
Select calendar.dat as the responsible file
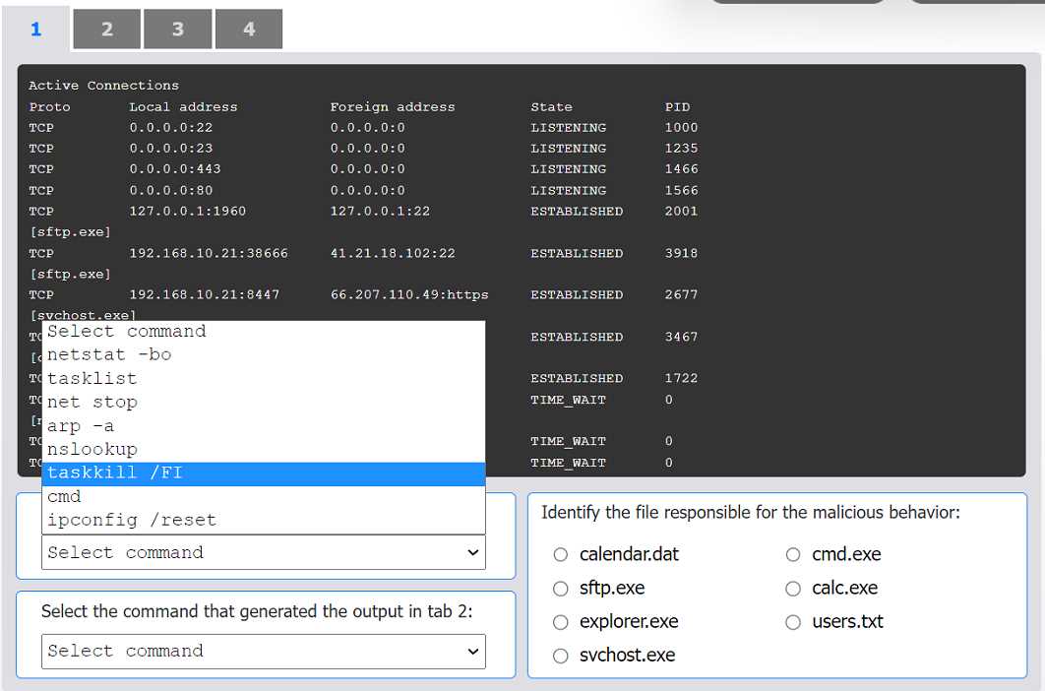point(560,554)
